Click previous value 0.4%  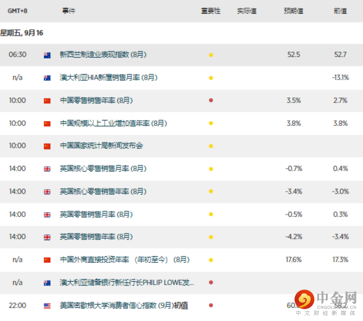click(x=340, y=169)
